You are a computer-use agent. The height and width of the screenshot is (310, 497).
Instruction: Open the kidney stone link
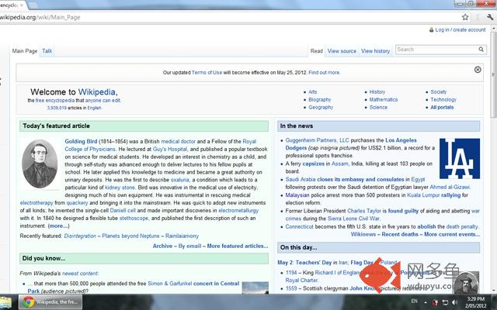[120, 188]
